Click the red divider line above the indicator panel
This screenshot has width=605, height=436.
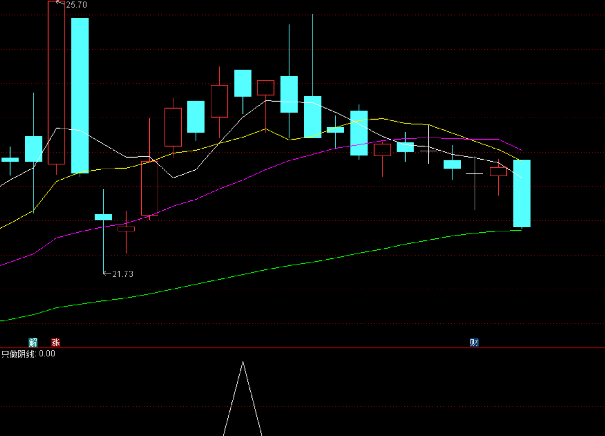coord(302,347)
